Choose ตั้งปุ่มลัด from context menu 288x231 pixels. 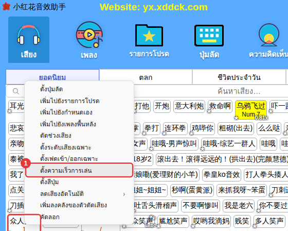(x=79, y=89)
